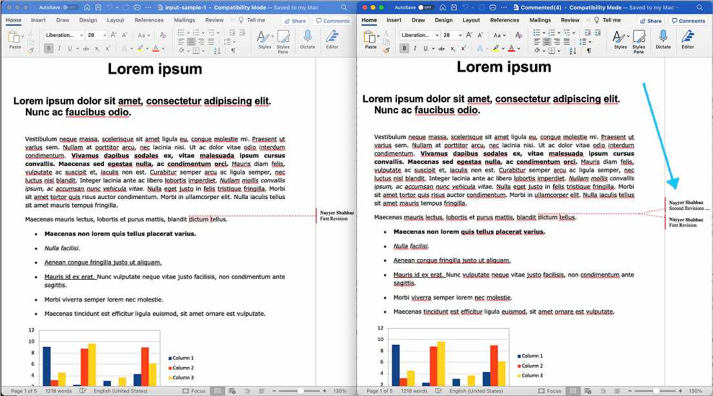This screenshot has height=396, width=713.
Task: Expand font size dropdown in the input-sample-1 window
Action: point(105,36)
